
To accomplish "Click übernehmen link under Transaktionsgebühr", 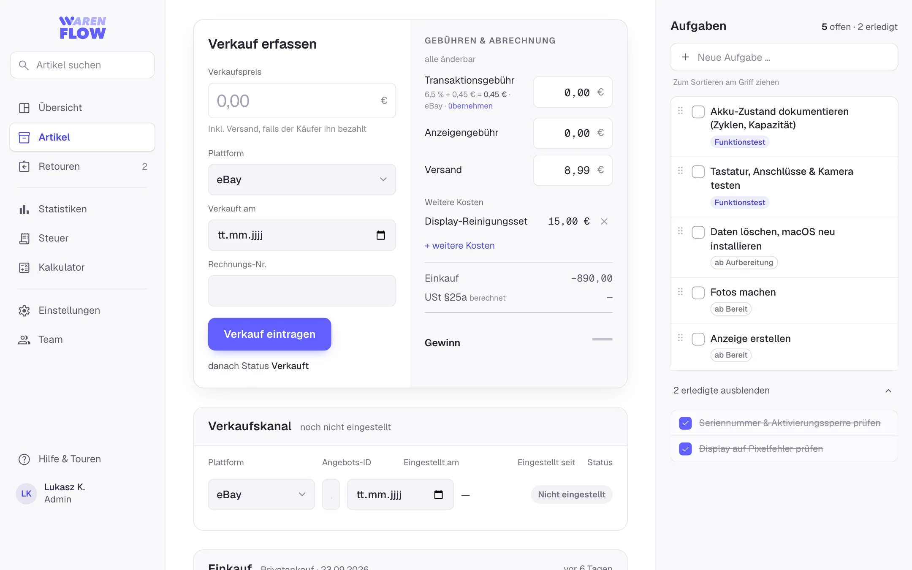I will click(470, 106).
